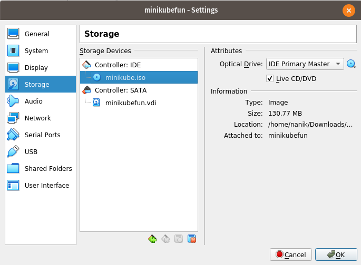Image resolution: width=361 pixels, height=265 pixels.
Task: Open the General settings category
Action: point(37,34)
